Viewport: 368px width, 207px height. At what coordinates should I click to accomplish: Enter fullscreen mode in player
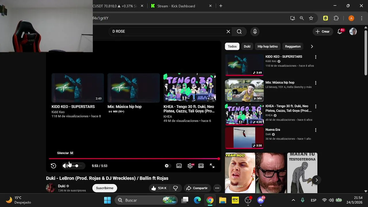[212, 166]
